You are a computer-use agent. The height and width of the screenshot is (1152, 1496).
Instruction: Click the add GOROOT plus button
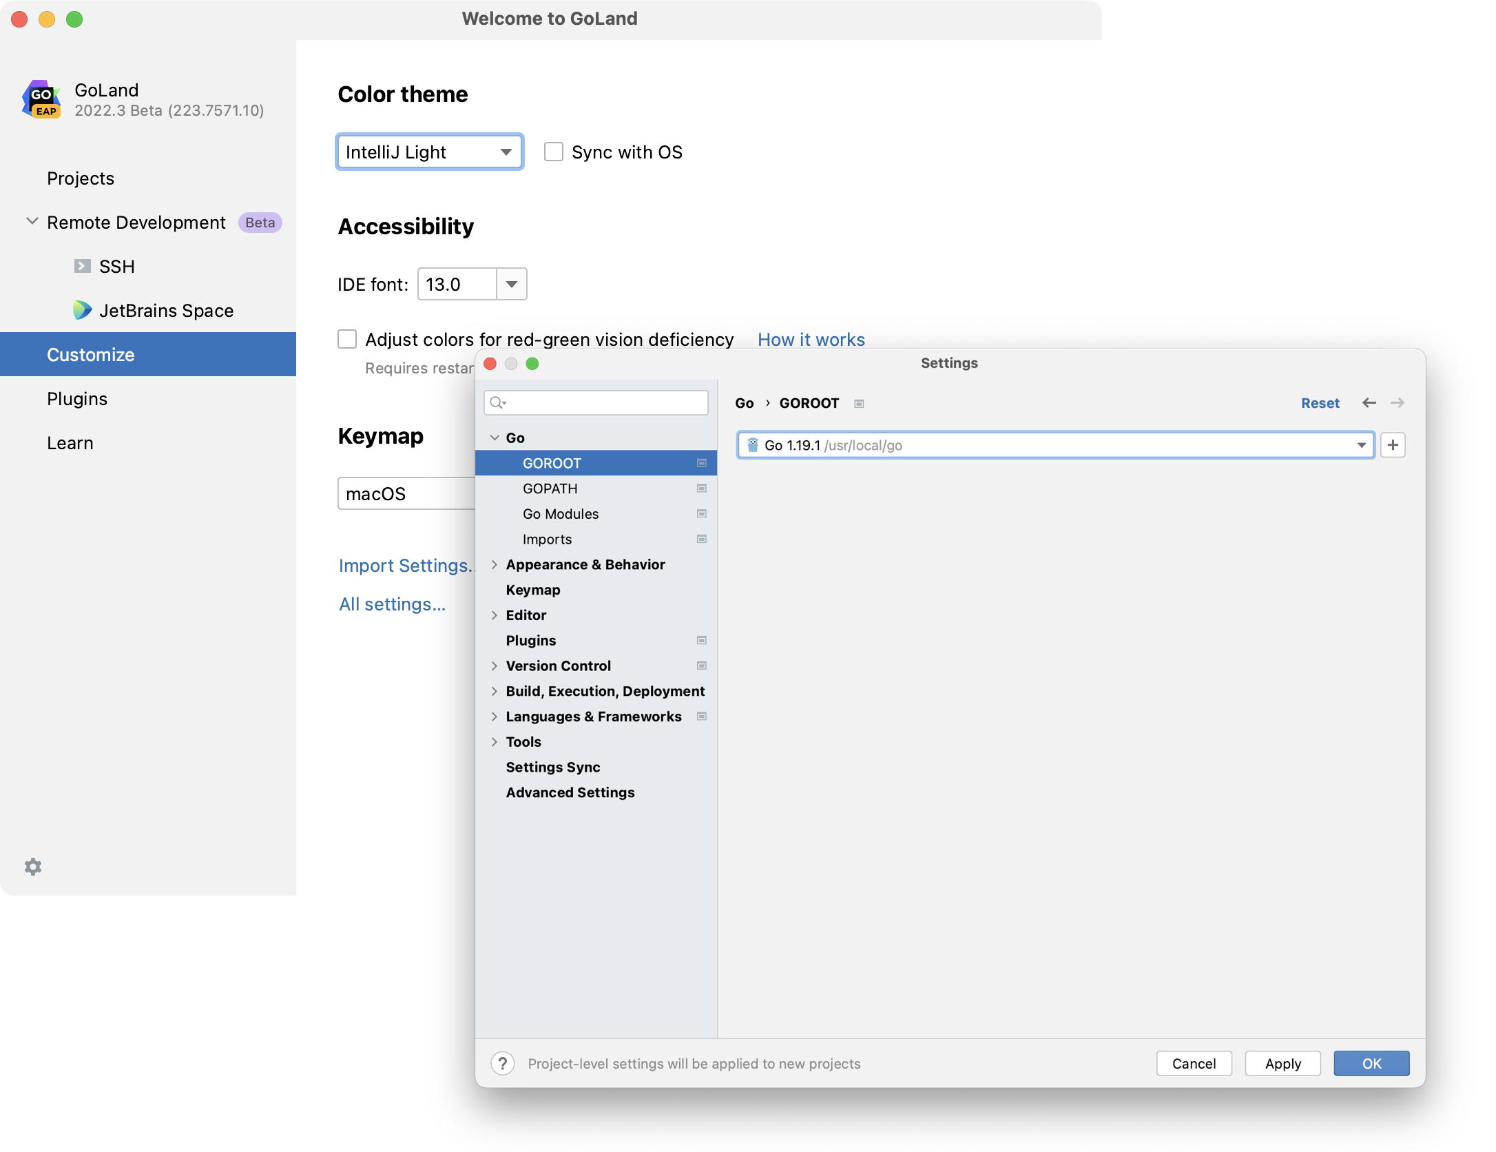click(1393, 445)
